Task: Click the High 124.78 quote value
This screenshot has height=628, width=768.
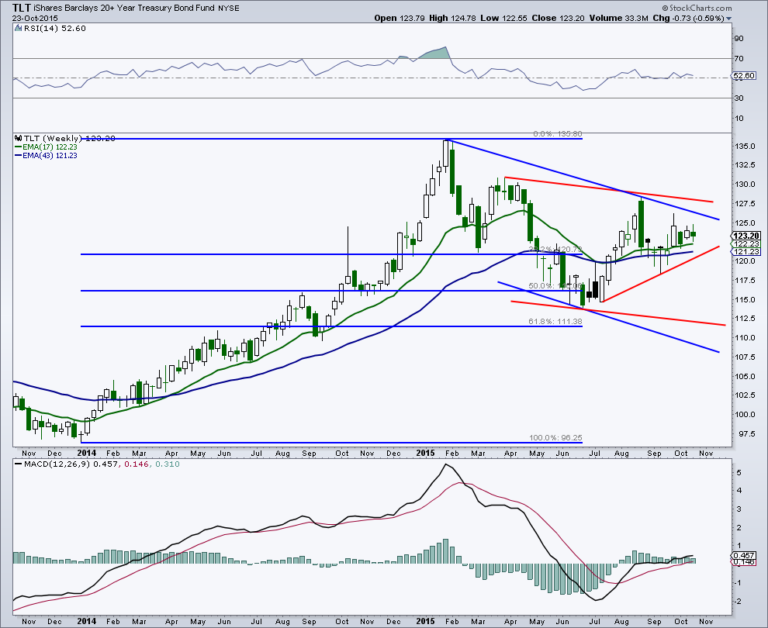Action: tap(452, 18)
